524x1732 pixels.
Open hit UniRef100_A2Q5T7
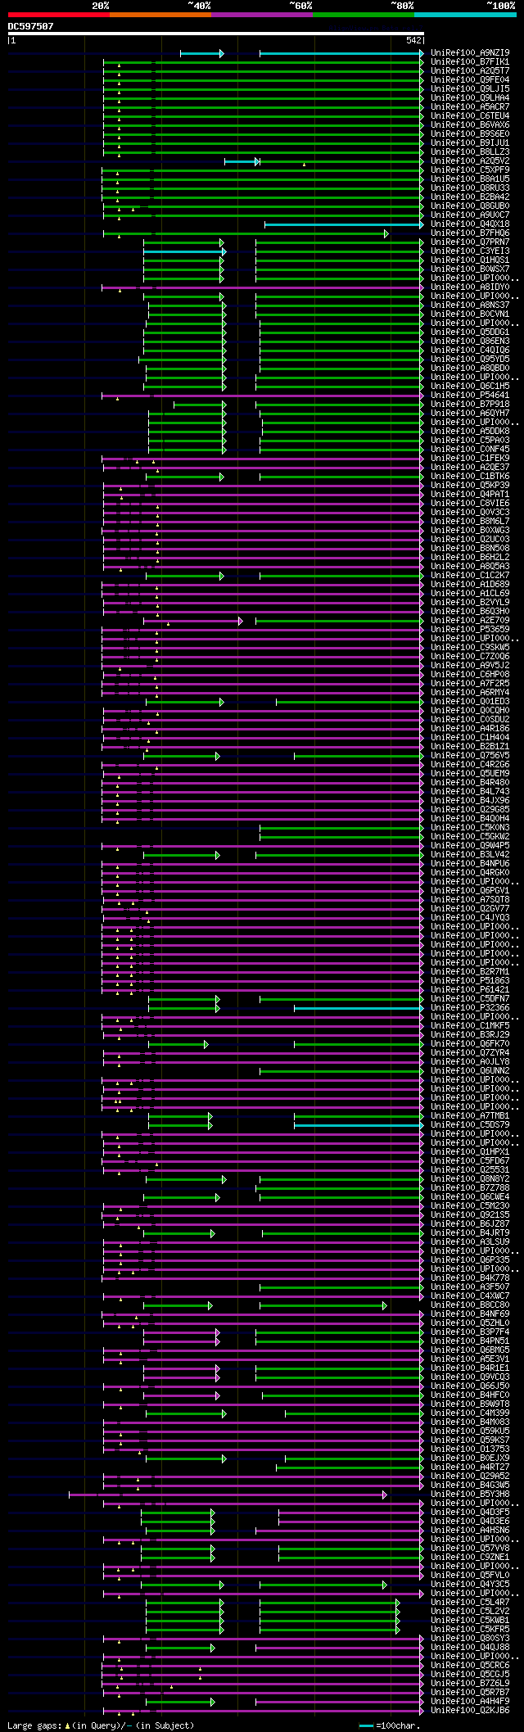click(470, 71)
